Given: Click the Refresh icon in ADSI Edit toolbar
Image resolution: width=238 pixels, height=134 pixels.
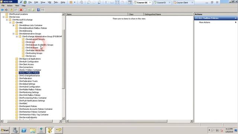Looking at the screenshot, I should click(29, 10).
